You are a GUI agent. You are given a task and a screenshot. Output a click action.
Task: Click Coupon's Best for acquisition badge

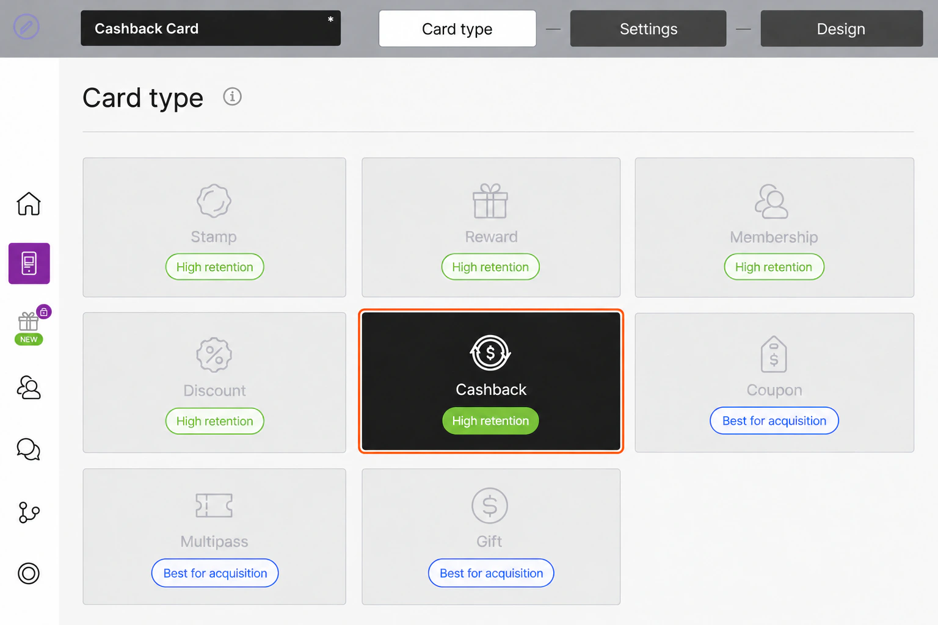pos(774,421)
